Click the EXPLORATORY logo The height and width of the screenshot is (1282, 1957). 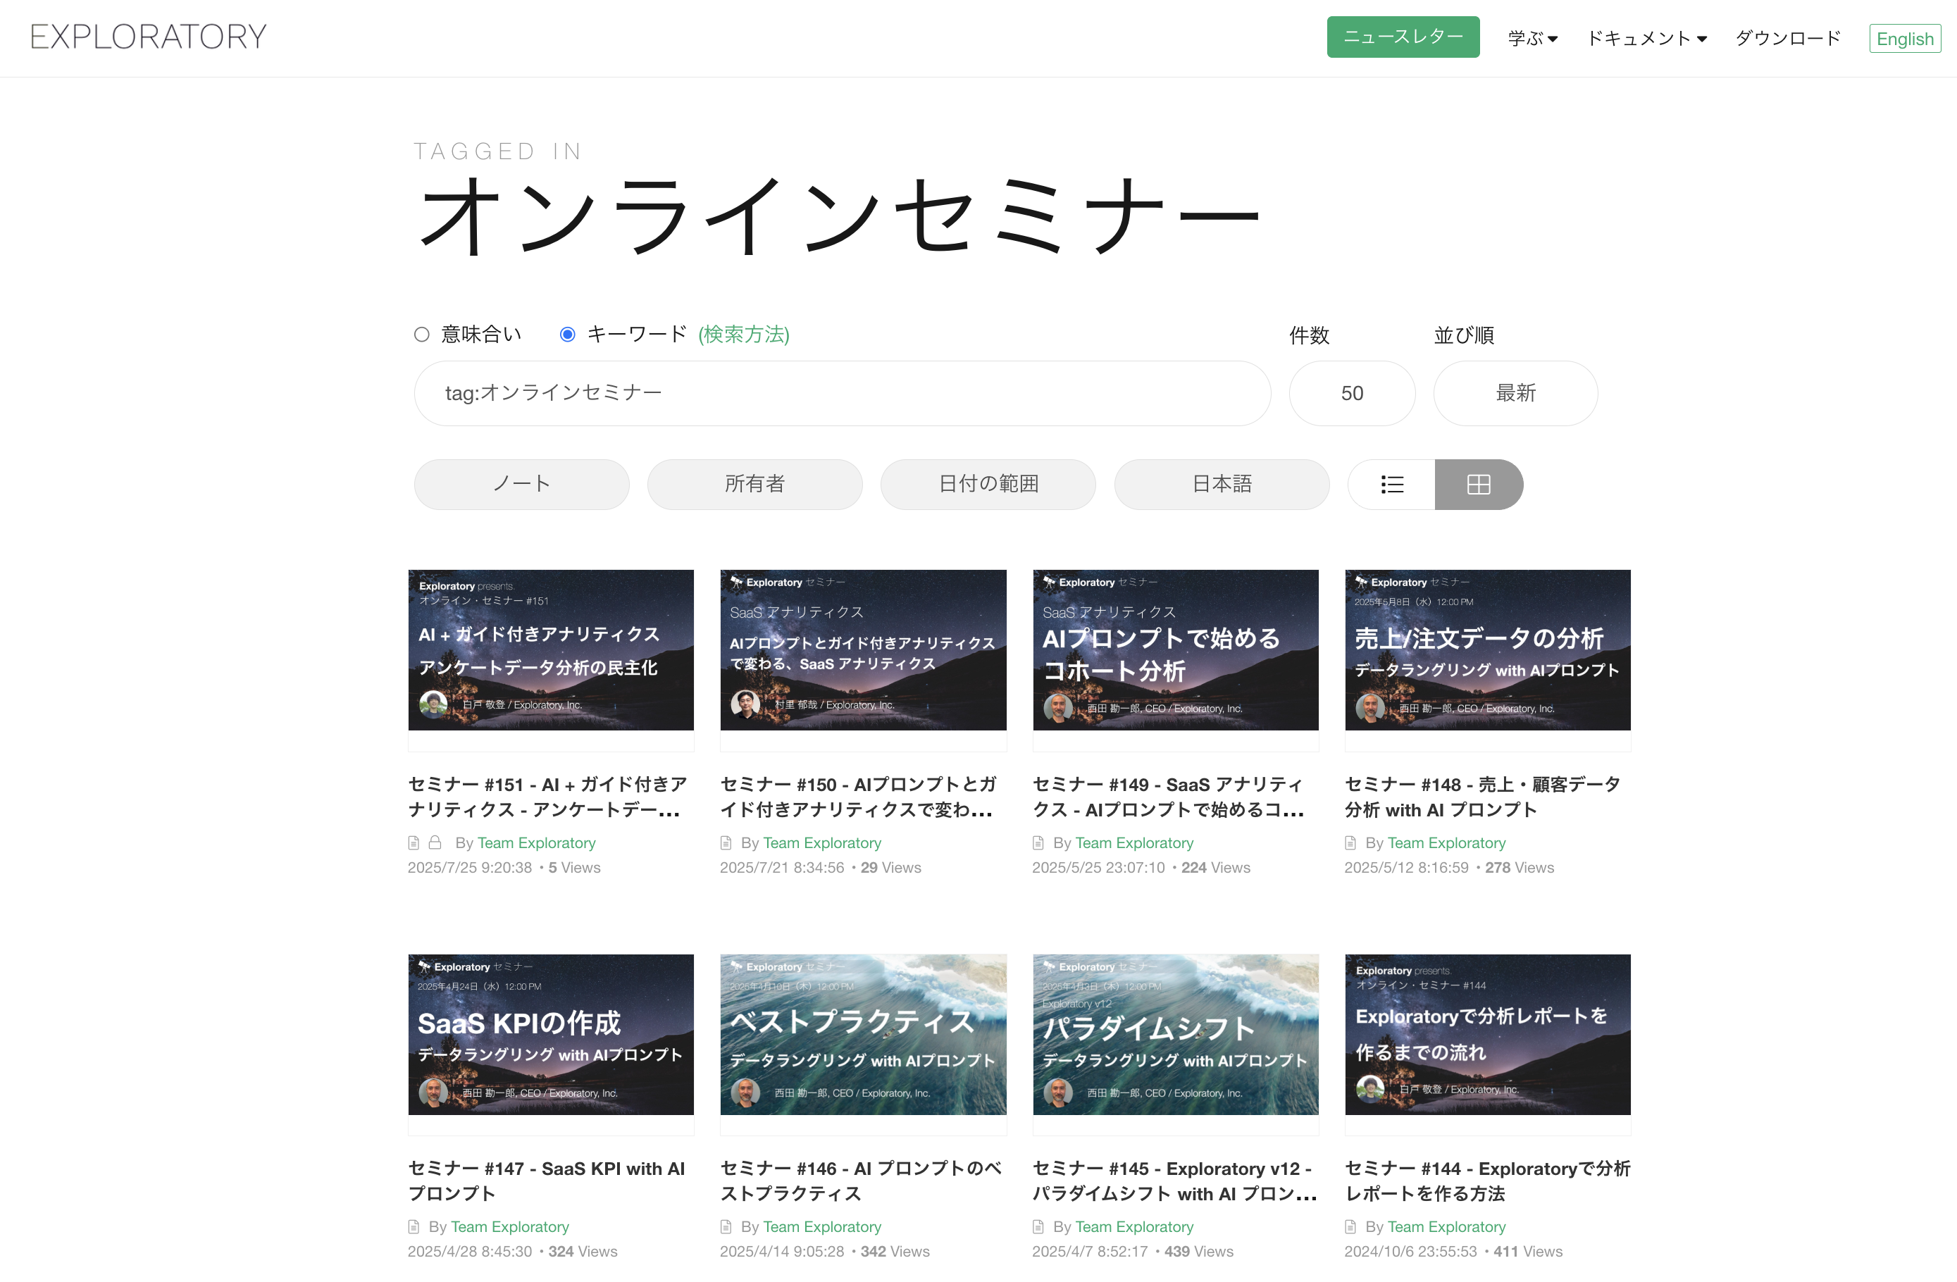click(x=149, y=37)
